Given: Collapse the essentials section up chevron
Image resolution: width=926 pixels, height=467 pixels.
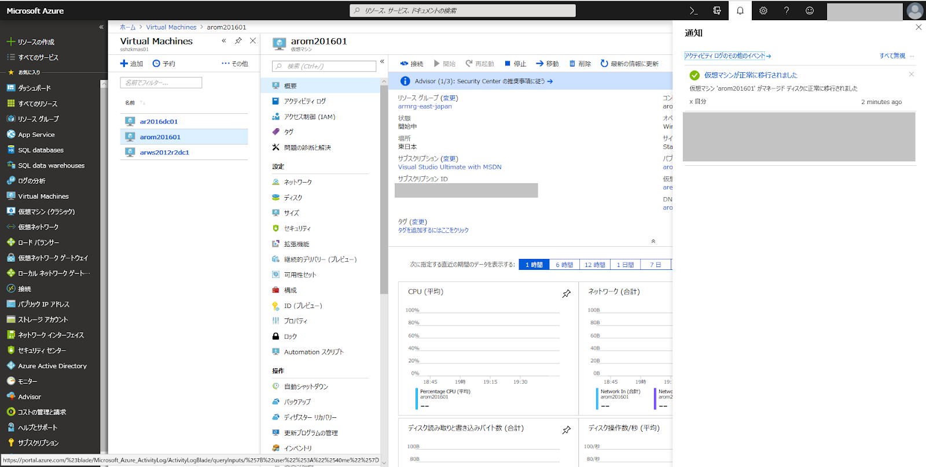Looking at the screenshot, I should coord(653,241).
